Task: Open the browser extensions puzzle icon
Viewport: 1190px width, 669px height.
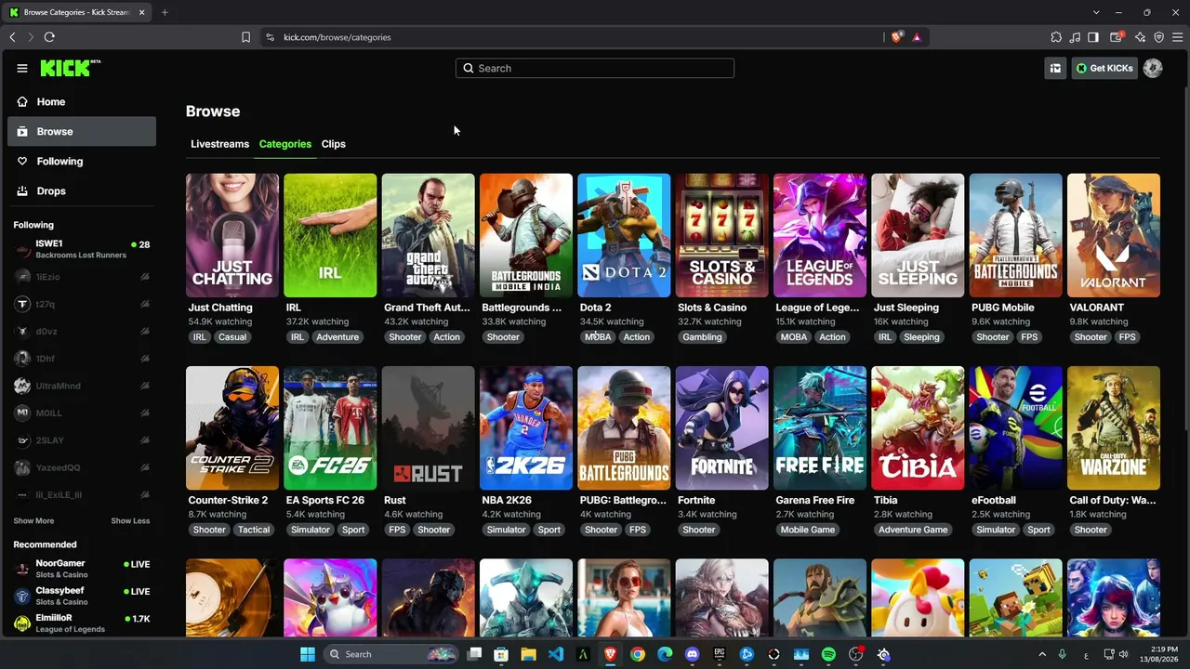Action: pos(1056,37)
